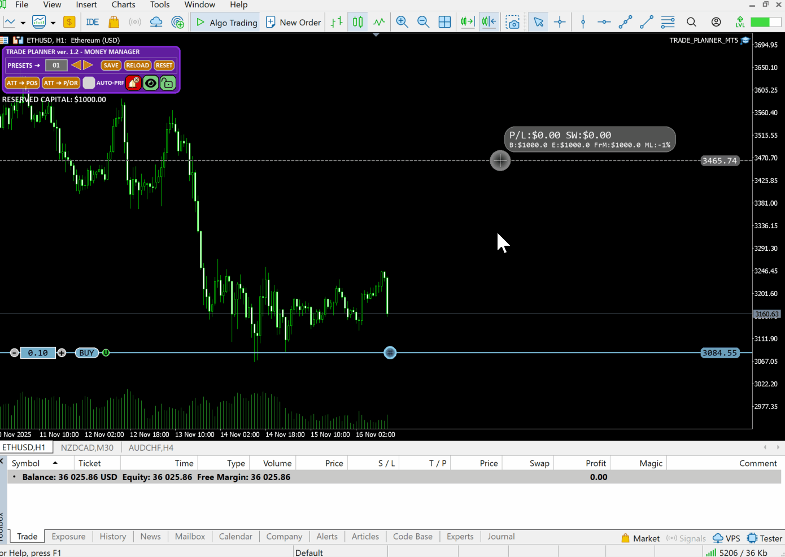Switch chart to line chart mode
785x557 pixels.
click(379, 22)
